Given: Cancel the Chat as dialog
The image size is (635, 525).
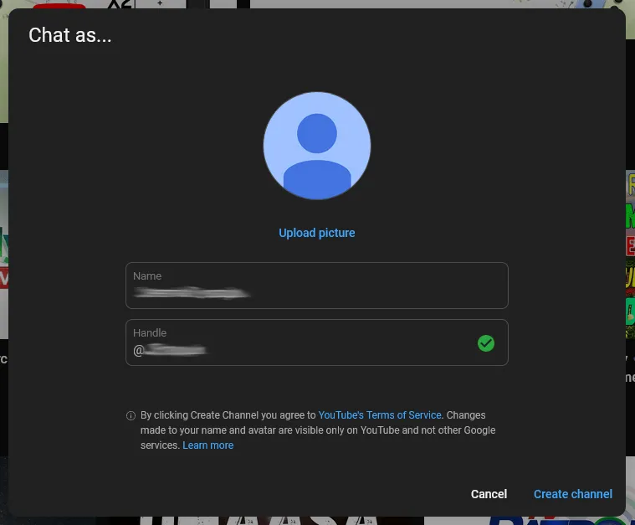Looking at the screenshot, I should click(x=489, y=494).
